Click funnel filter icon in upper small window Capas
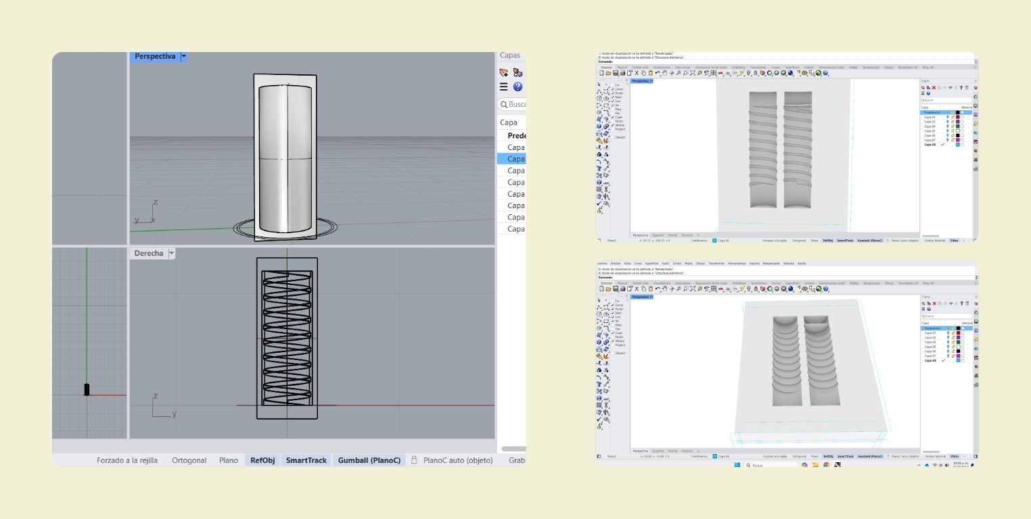 click(x=961, y=88)
